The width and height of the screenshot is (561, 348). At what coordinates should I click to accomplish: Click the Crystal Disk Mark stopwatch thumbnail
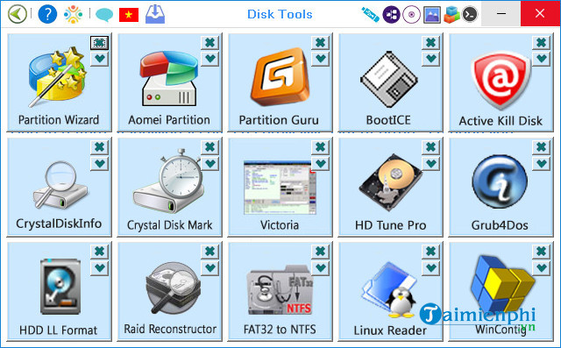coord(168,181)
